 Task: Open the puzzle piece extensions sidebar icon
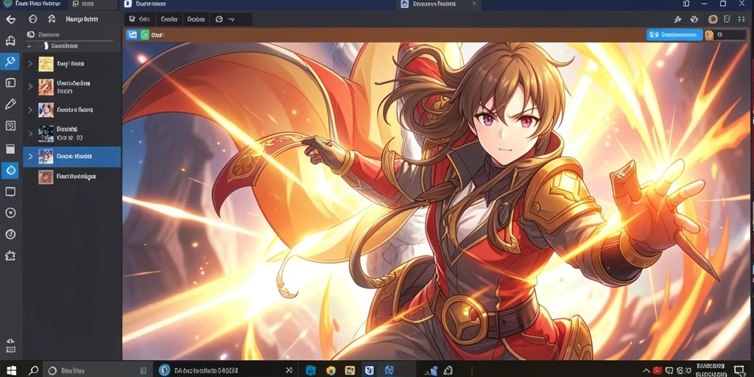[x=10, y=256]
